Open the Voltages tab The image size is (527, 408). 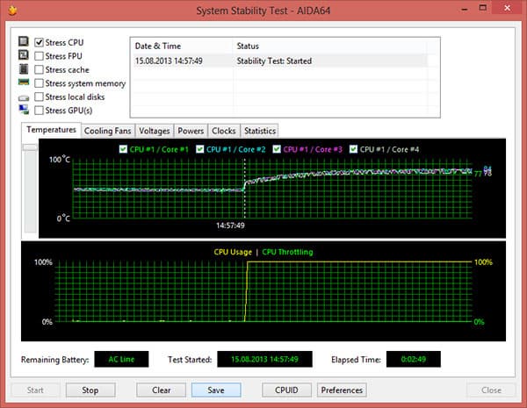(155, 131)
